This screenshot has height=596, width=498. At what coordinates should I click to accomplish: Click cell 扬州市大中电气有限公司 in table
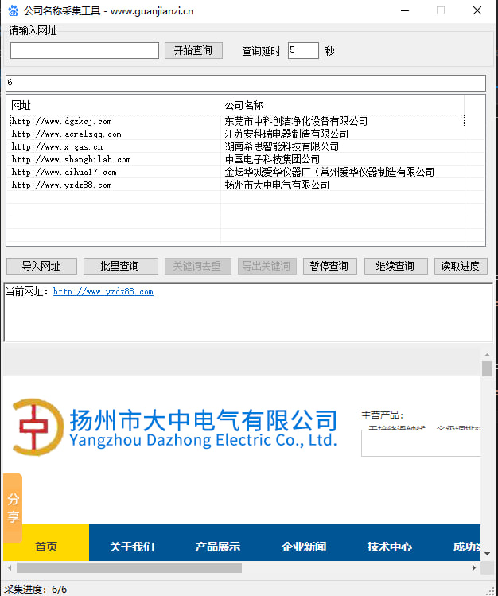pyautogui.click(x=277, y=185)
